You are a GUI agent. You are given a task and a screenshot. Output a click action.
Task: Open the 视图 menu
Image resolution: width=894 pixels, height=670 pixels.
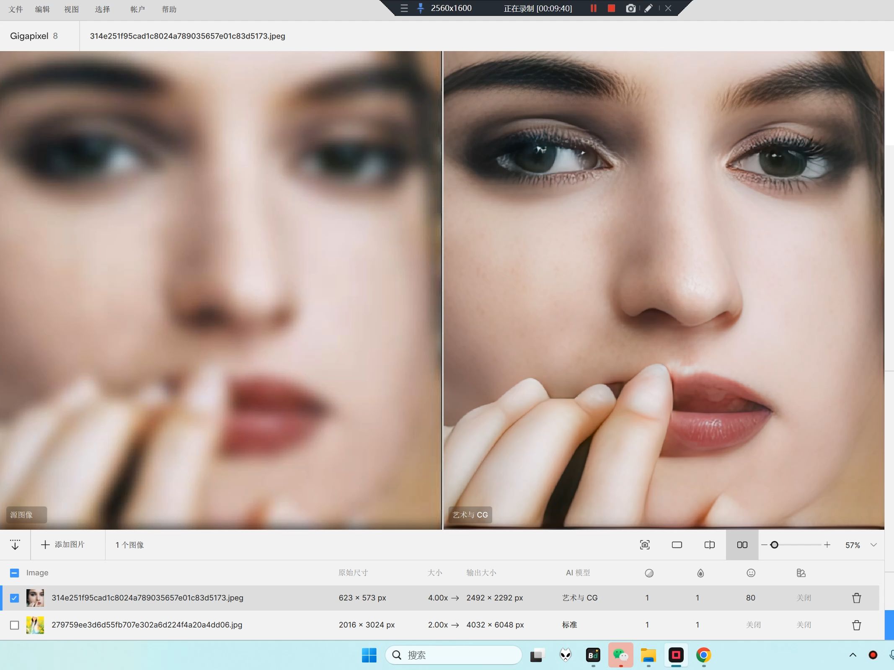tap(71, 9)
